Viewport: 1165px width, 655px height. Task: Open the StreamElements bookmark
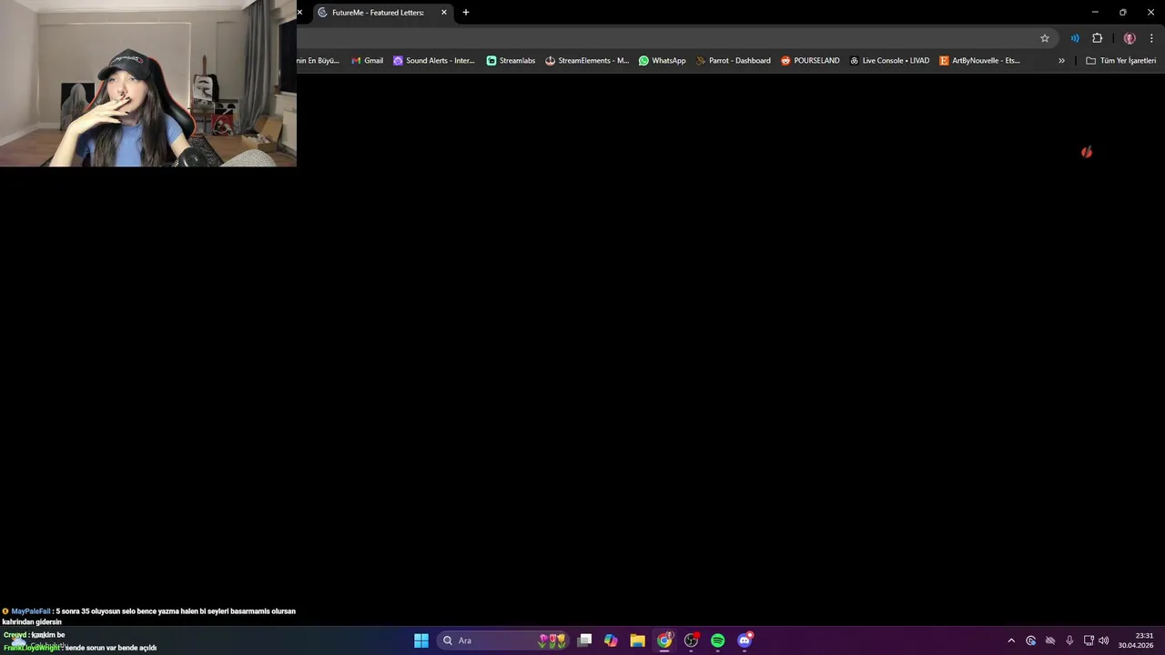click(x=587, y=61)
